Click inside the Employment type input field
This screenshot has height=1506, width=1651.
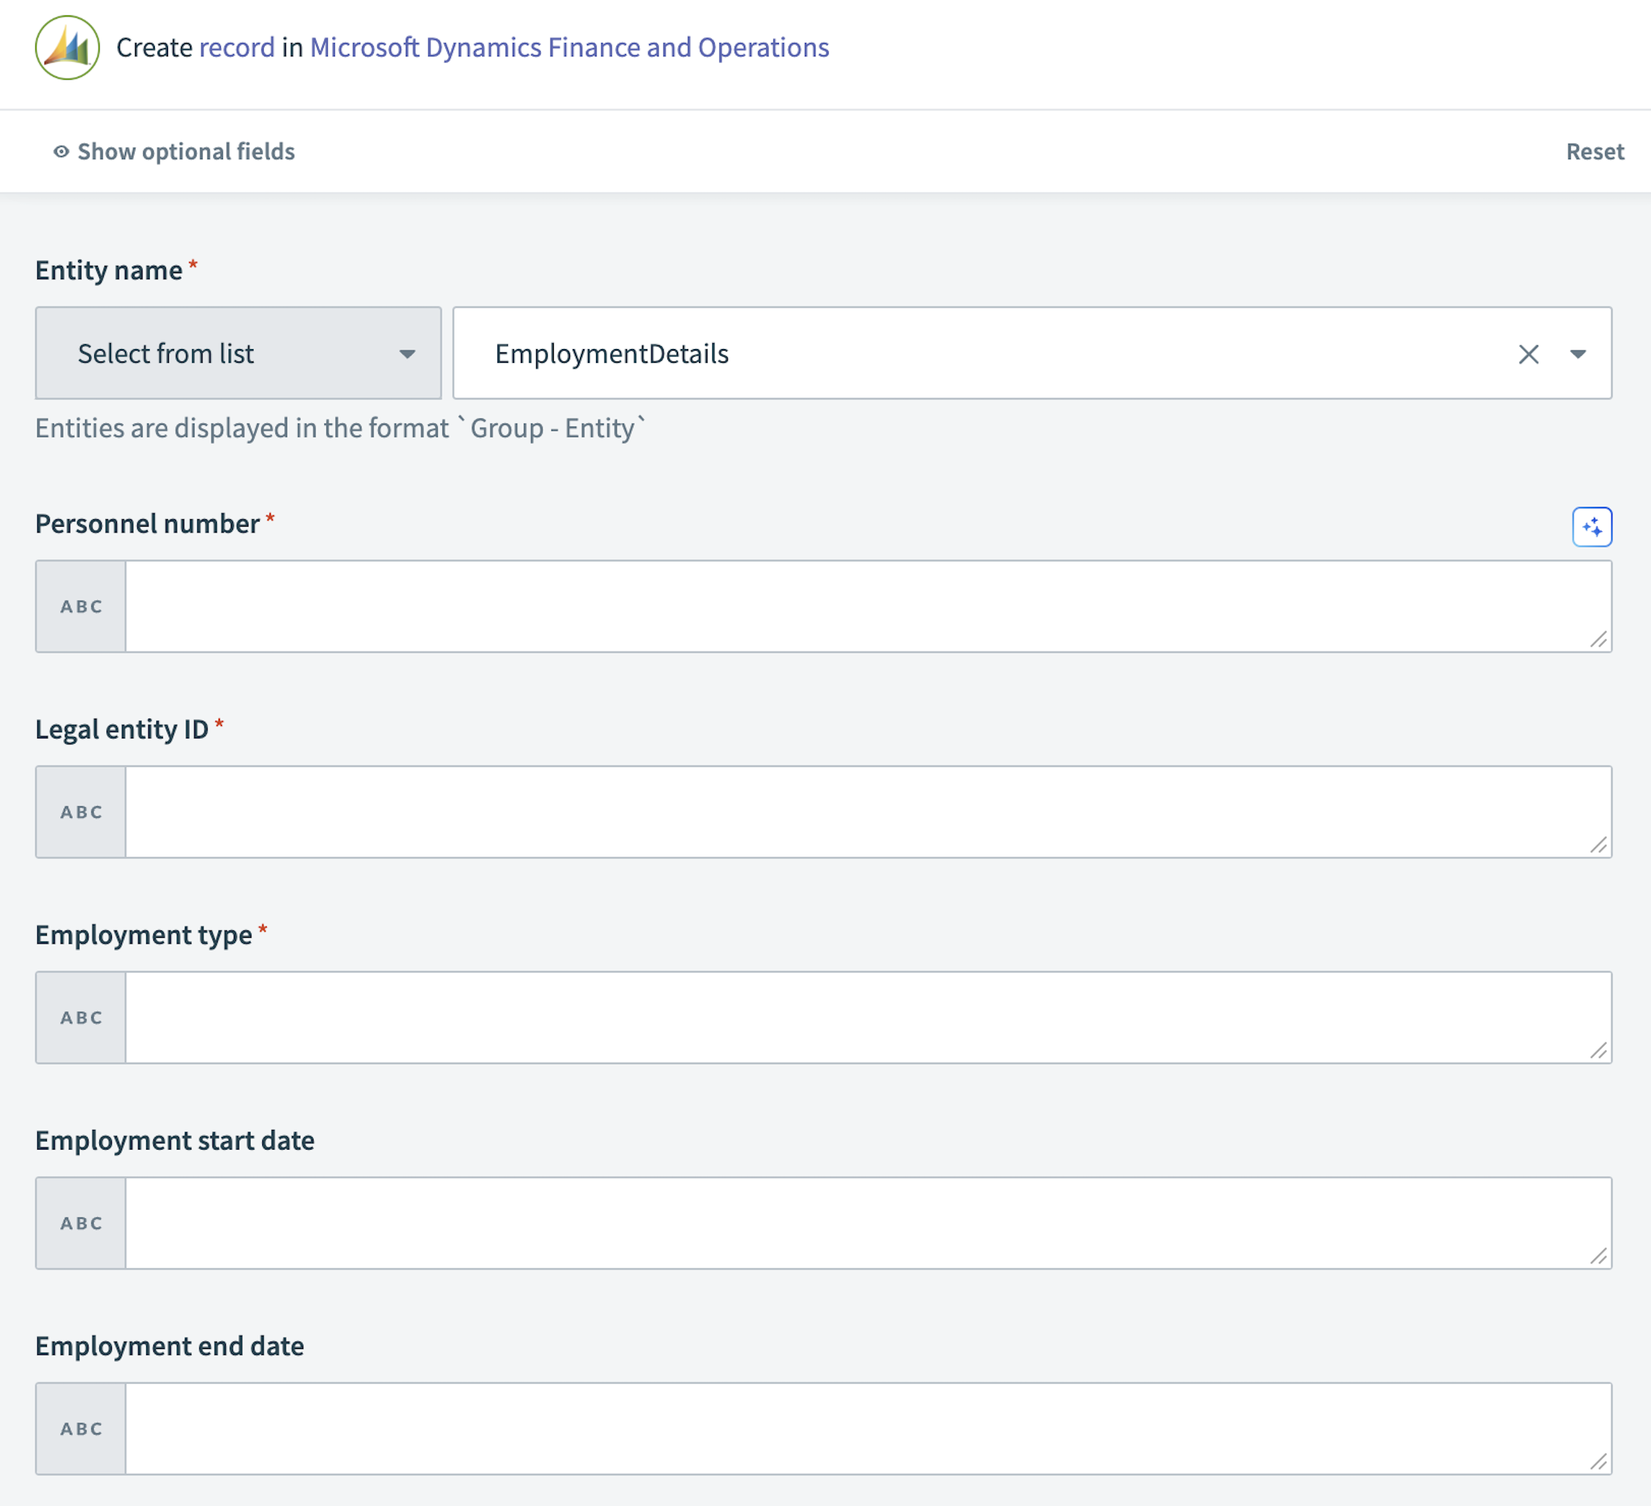point(819,1017)
